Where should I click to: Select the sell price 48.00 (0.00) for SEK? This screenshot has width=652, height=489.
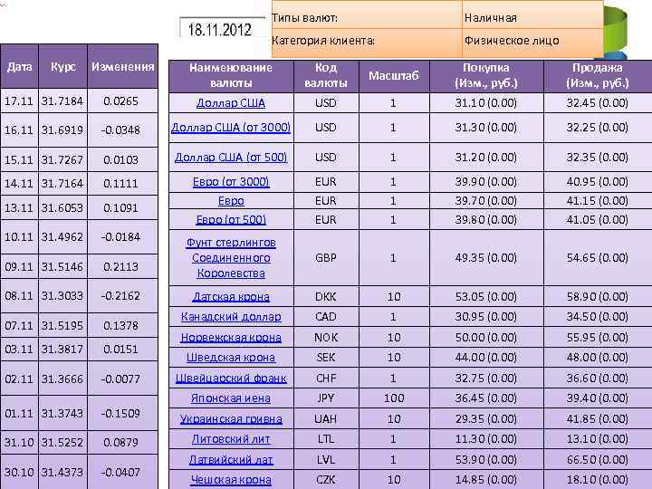point(598,357)
